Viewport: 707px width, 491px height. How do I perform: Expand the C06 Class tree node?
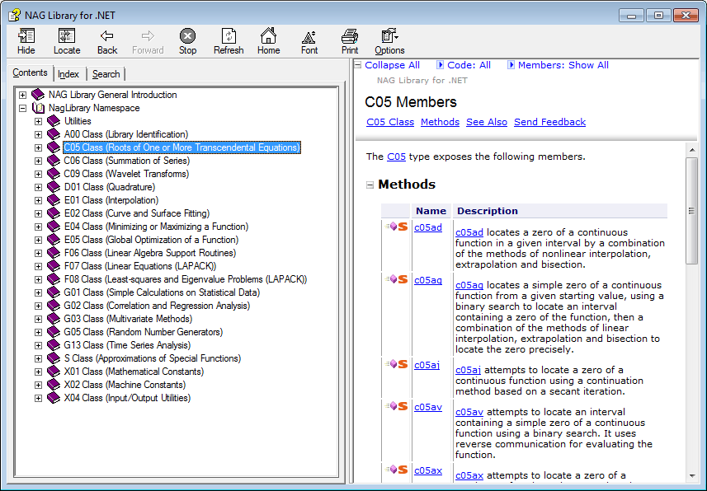(x=38, y=161)
